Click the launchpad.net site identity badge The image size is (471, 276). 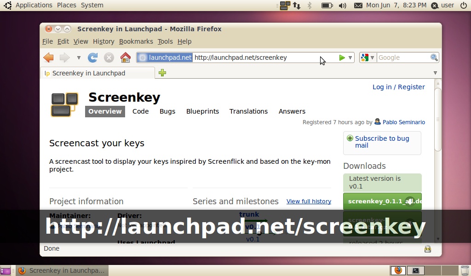coord(165,57)
